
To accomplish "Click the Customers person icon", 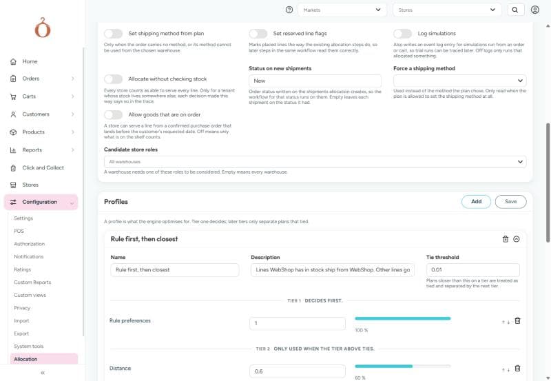I will click(x=13, y=114).
